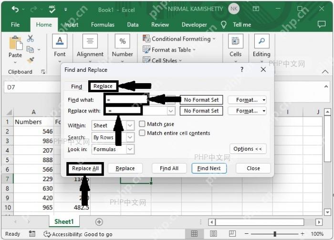
Task: Switch to the Data tab
Action: (133, 24)
